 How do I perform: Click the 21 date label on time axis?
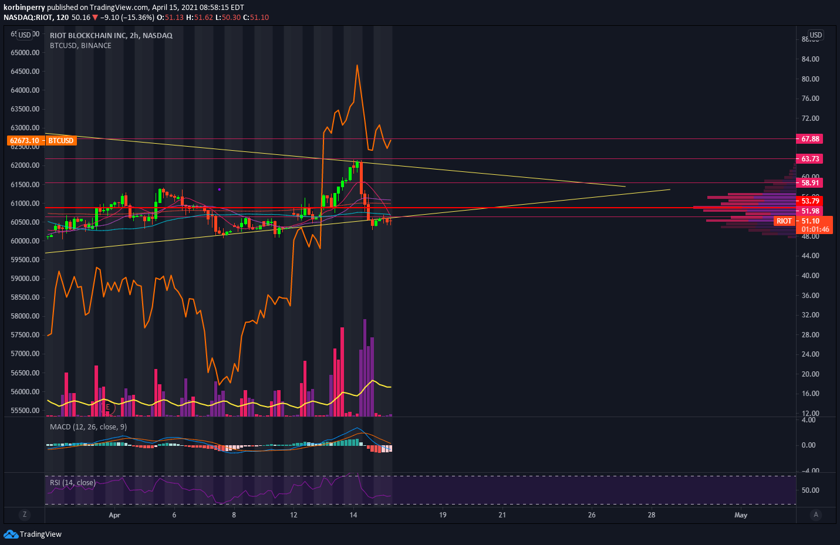click(x=502, y=515)
